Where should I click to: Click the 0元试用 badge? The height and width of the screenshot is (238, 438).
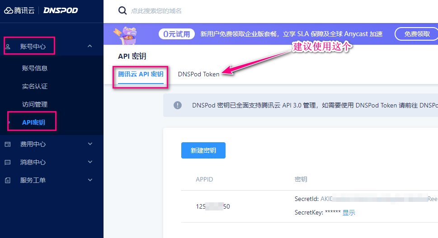point(177,34)
